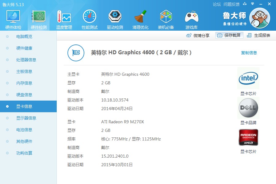276x184 pixels.
Task: Click the 英特尔 HD Graphics 4600 主显卡 value
Action: pos(125,74)
